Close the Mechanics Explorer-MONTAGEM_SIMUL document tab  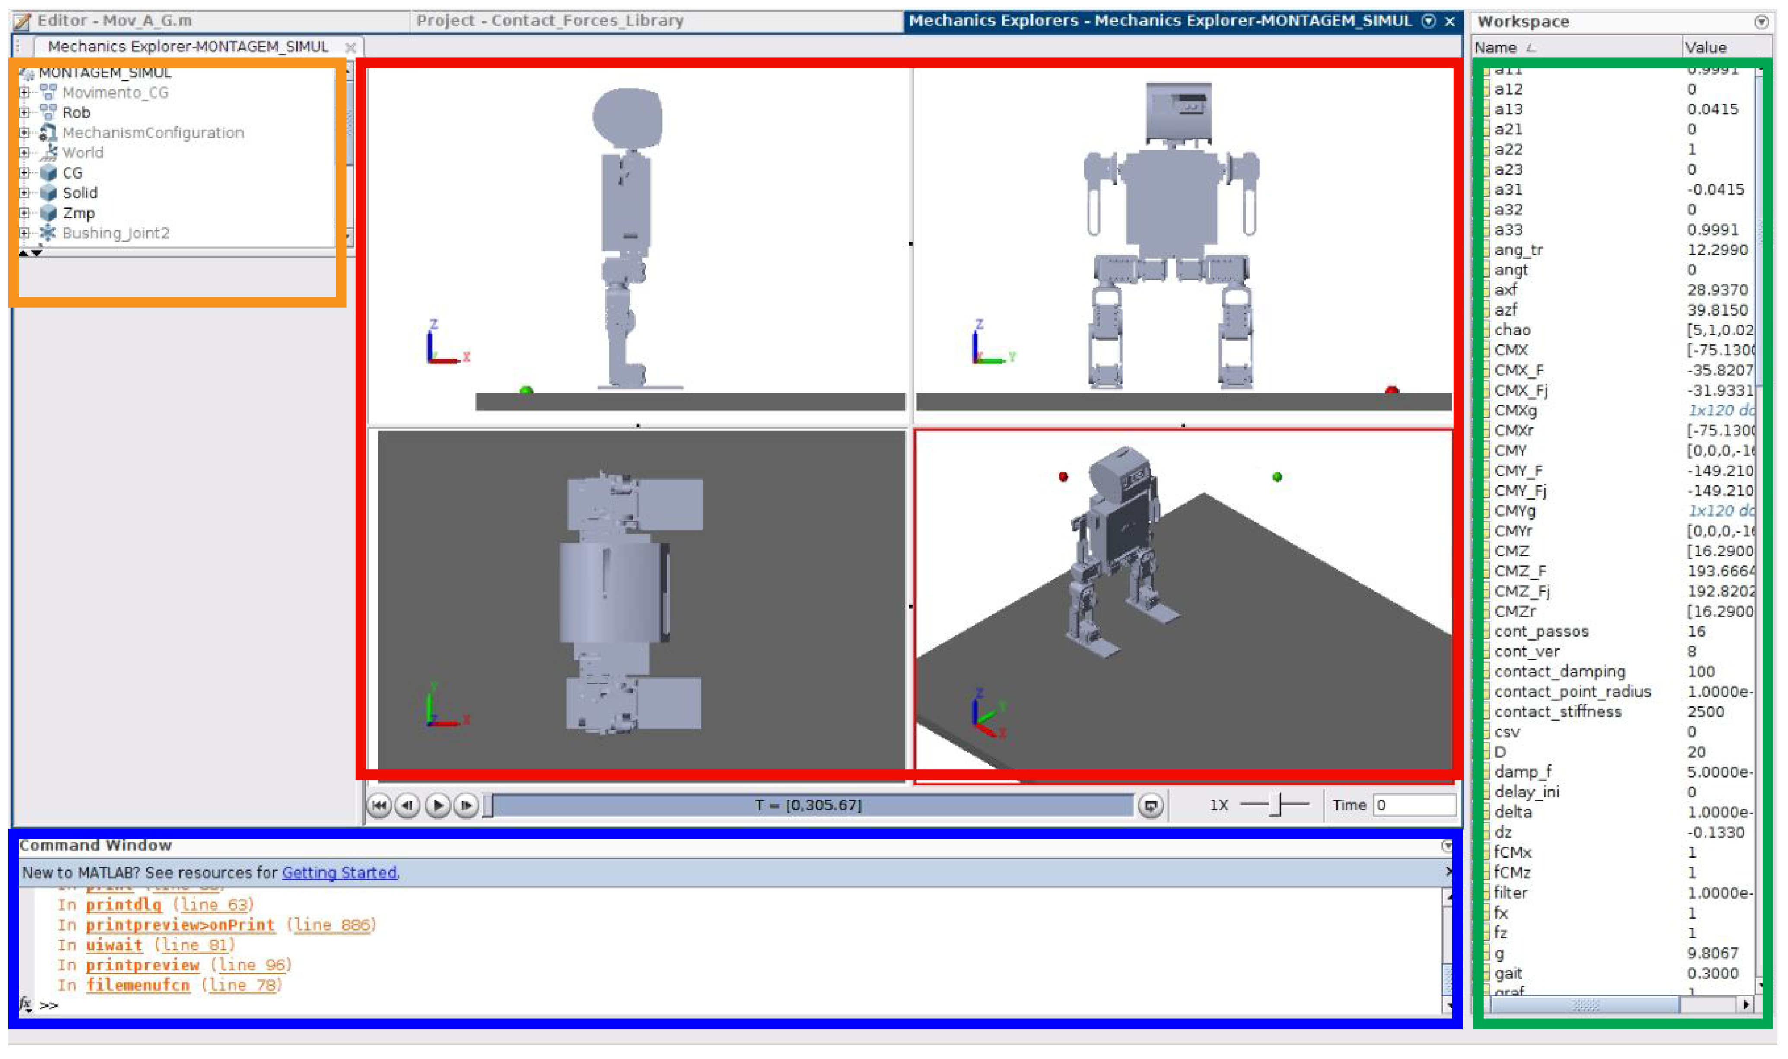click(x=350, y=47)
